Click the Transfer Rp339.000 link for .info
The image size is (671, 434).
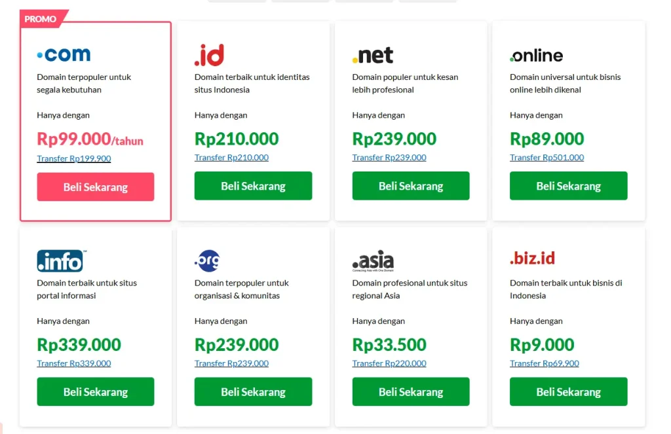pyautogui.click(x=72, y=363)
